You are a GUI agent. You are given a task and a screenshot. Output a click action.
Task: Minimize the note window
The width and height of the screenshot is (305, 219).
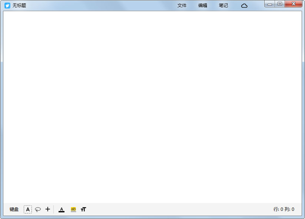pos(270,4)
